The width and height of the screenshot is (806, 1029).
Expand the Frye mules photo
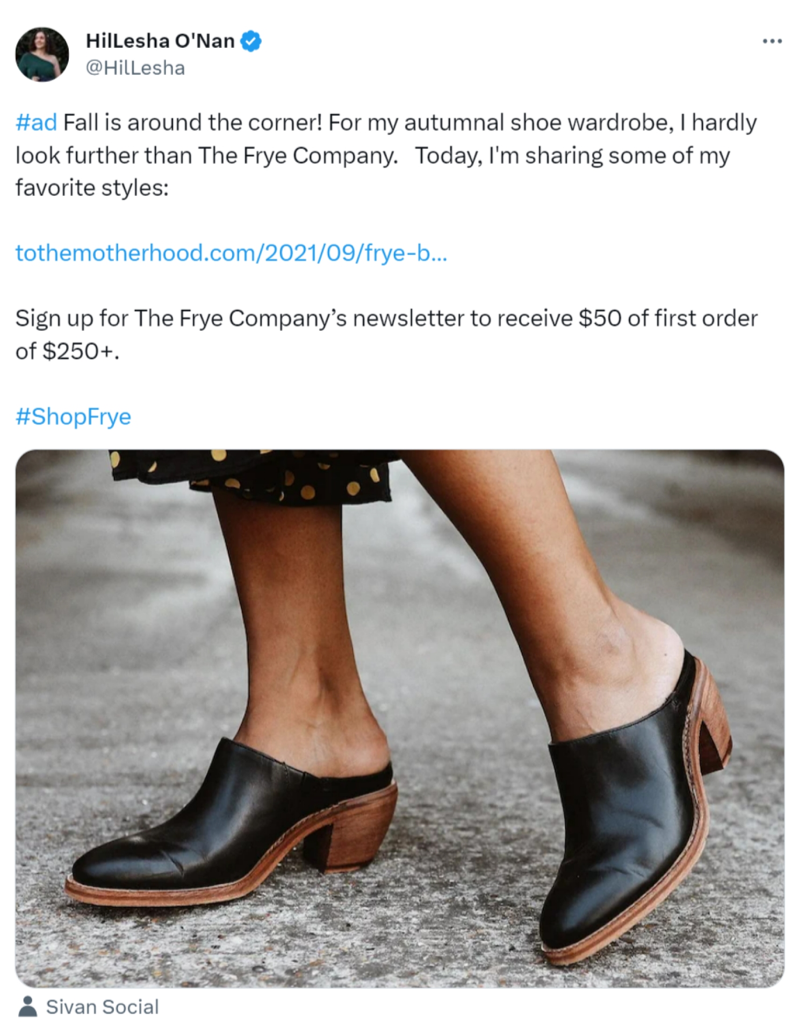click(400, 719)
